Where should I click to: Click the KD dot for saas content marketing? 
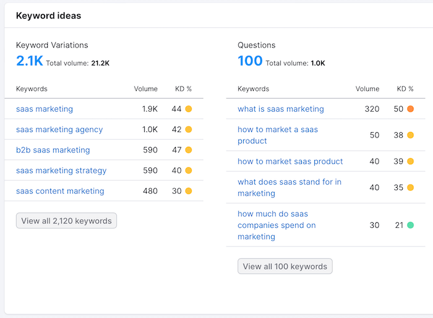coord(189,191)
